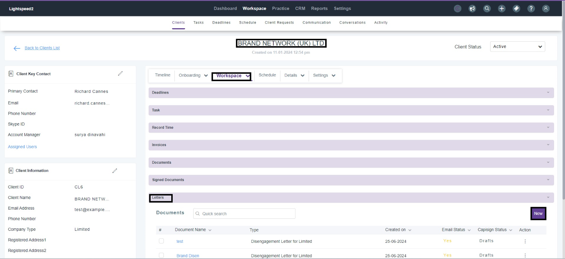
Task: Open the Brand Disen document link
Action: (188, 256)
